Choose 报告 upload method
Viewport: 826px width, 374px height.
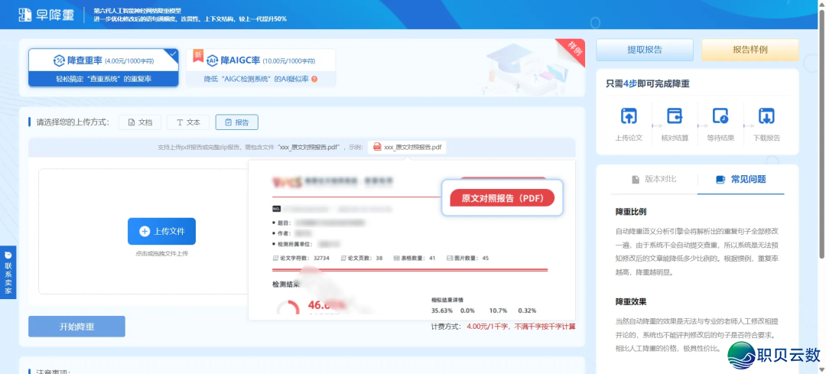tap(236, 122)
